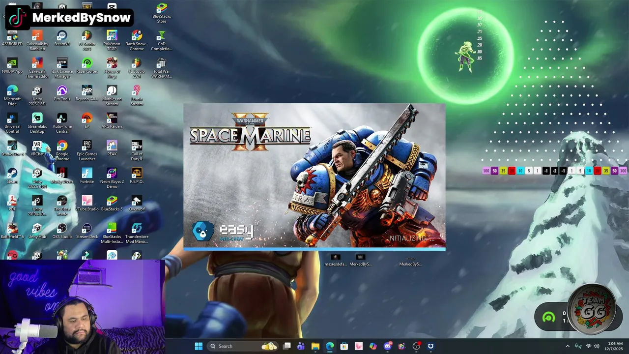The width and height of the screenshot is (629, 354).
Task: Launch the Pro Tools desktop icon
Action: click(x=62, y=94)
